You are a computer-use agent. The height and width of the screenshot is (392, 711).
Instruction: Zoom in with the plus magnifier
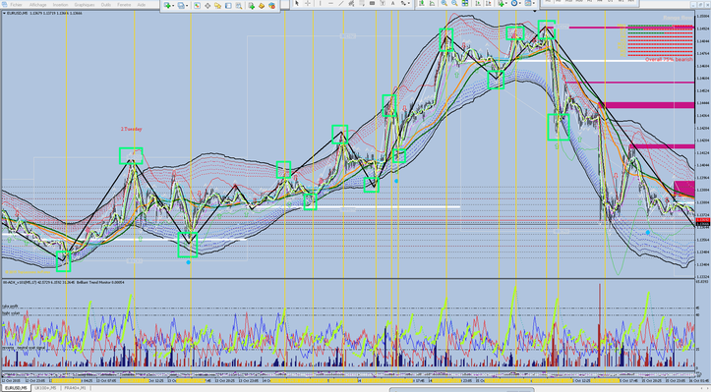point(444,3)
